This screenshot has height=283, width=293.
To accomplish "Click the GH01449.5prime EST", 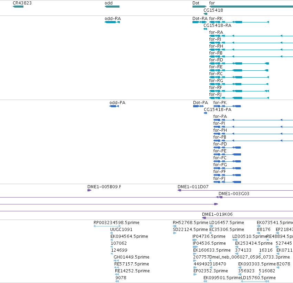I will point(116,261).
